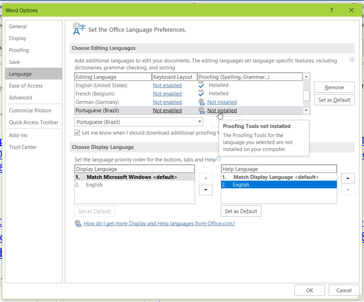364x302 pixels.
Task: Click the Help Language column header
Action: pos(279,169)
